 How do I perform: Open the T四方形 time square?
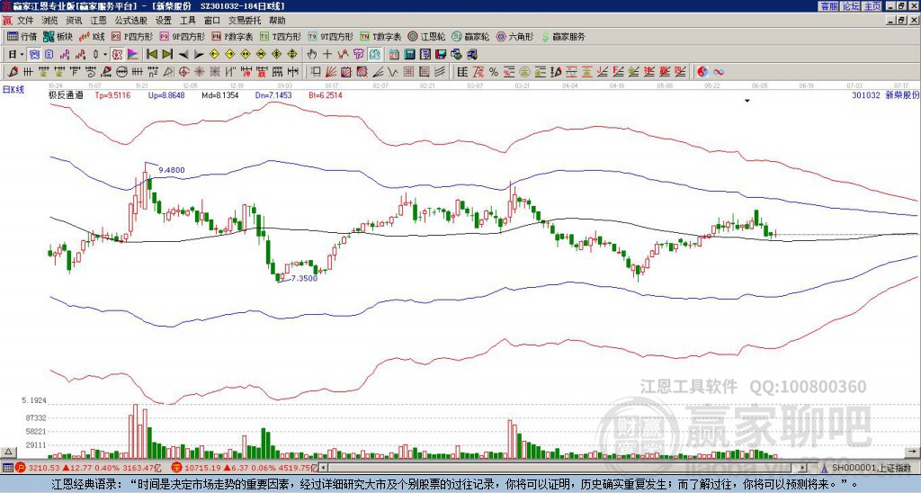tap(281, 36)
